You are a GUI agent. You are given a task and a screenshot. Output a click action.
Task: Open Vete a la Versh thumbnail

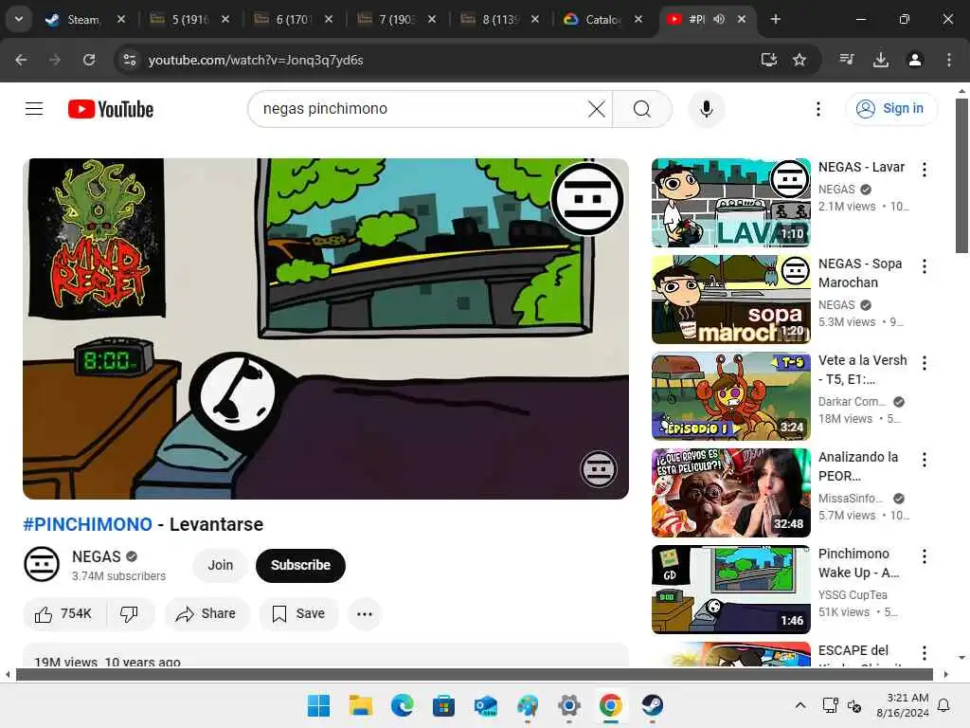[x=730, y=396]
